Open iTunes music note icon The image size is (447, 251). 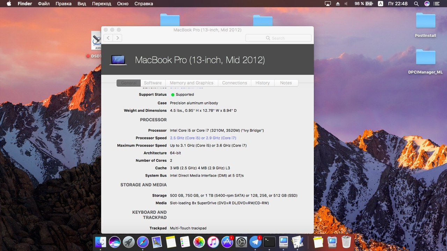pos(213,242)
